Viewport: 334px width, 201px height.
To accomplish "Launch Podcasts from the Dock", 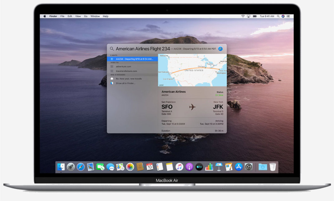I will 189,167.
